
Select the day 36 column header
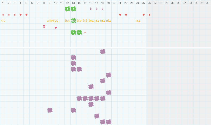pos(208,3)
